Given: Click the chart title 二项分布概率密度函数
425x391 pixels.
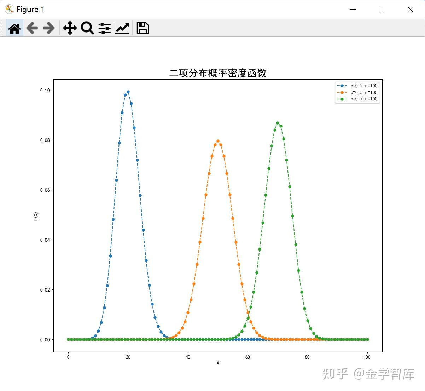Looking at the screenshot, I should click(218, 74).
